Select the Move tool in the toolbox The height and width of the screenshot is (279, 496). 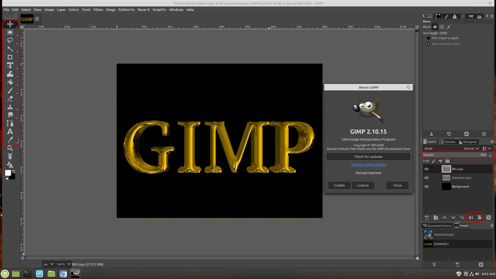(10, 24)
